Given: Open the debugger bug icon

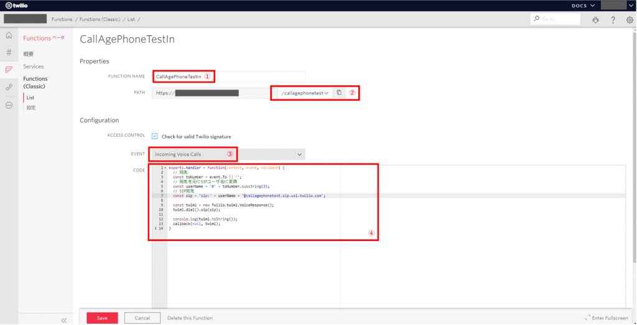Looking at the screenshot, I should (x=595, y=19).
